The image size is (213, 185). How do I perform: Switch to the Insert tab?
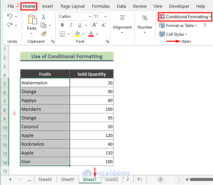click(x=48, y=6)
